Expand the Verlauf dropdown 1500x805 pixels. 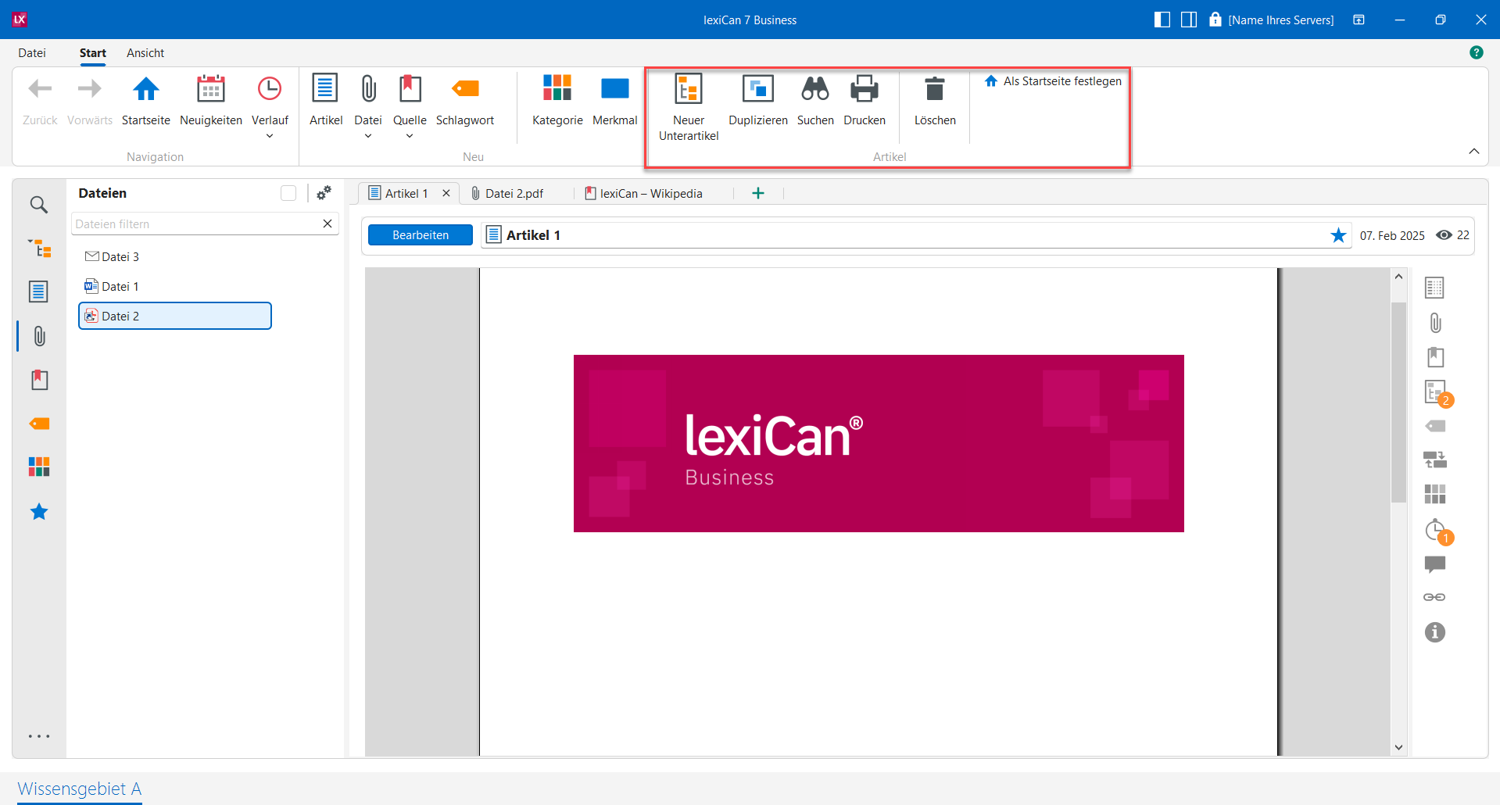(270, 136)
